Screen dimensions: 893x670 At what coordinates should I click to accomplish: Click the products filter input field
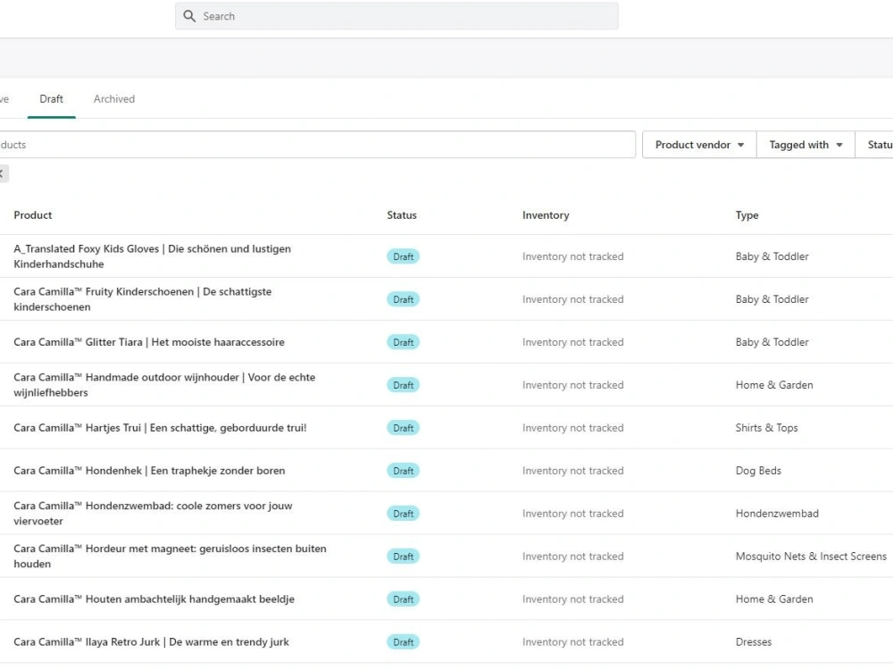click(x=316, y=145)
